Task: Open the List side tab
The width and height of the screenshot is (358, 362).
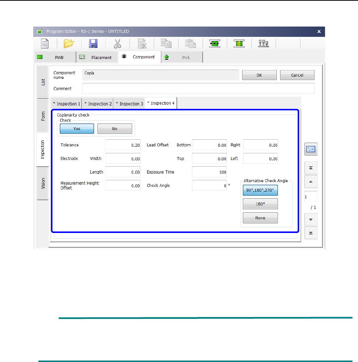Action: click(43, 82)
